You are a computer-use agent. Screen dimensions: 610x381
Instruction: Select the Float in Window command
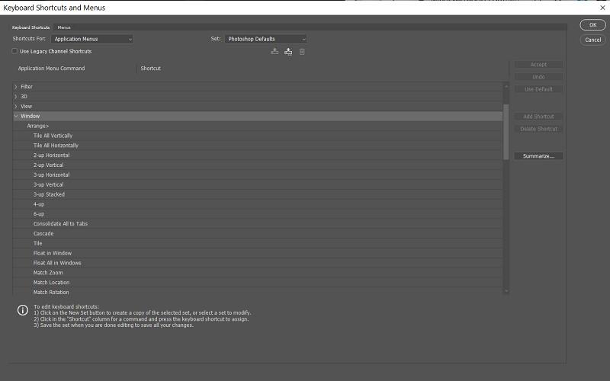(258, 253)
